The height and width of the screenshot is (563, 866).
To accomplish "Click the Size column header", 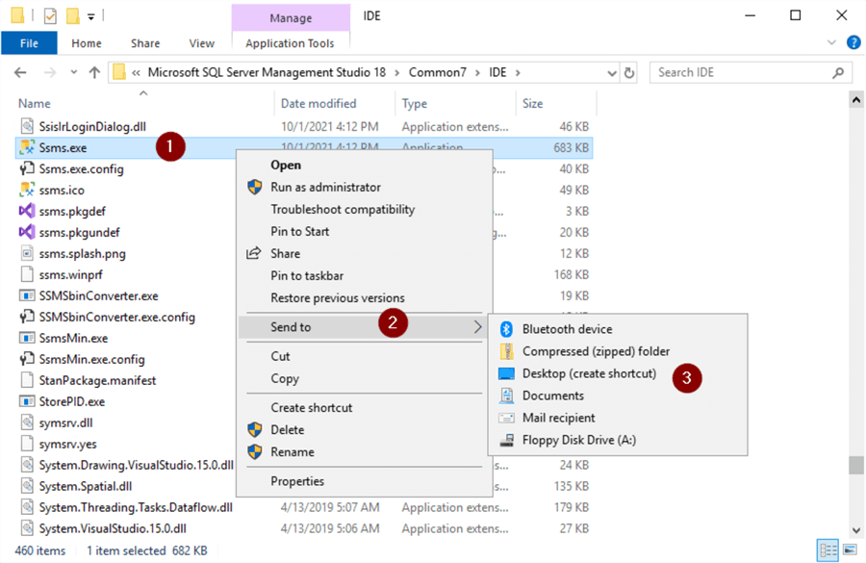I will pyautogui.click(x=532, y=104).
